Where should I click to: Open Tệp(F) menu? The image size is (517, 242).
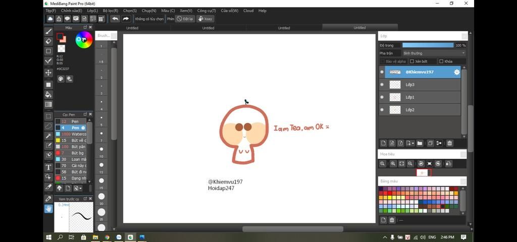[51, 11]
